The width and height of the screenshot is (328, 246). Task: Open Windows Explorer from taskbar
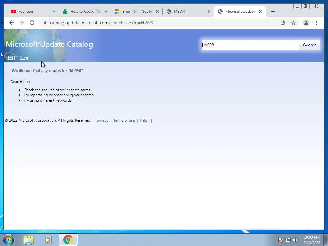29,240
